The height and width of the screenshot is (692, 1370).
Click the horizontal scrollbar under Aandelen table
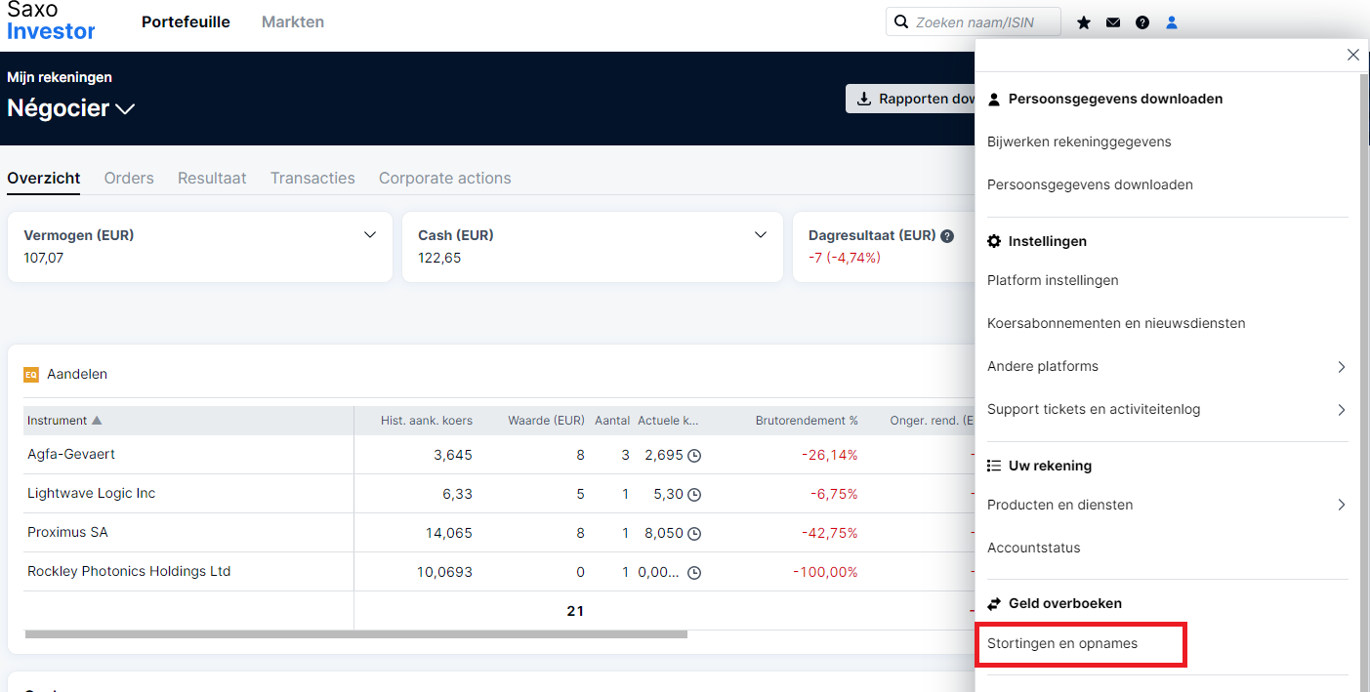(x=356, y=634)
